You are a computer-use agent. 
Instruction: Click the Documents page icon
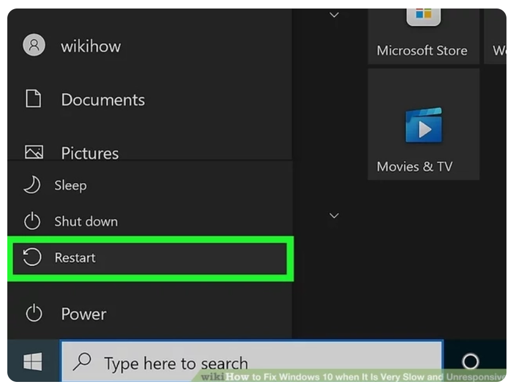pos(33,99)
